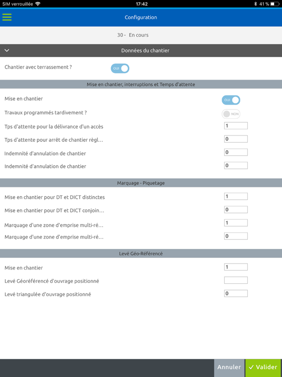
Task: Turn off the Mise en chantier switch
Action: click(231, 100)
